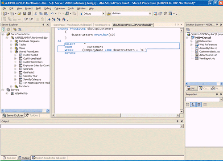Click the Start debugging play icon

tap(82, 14)
